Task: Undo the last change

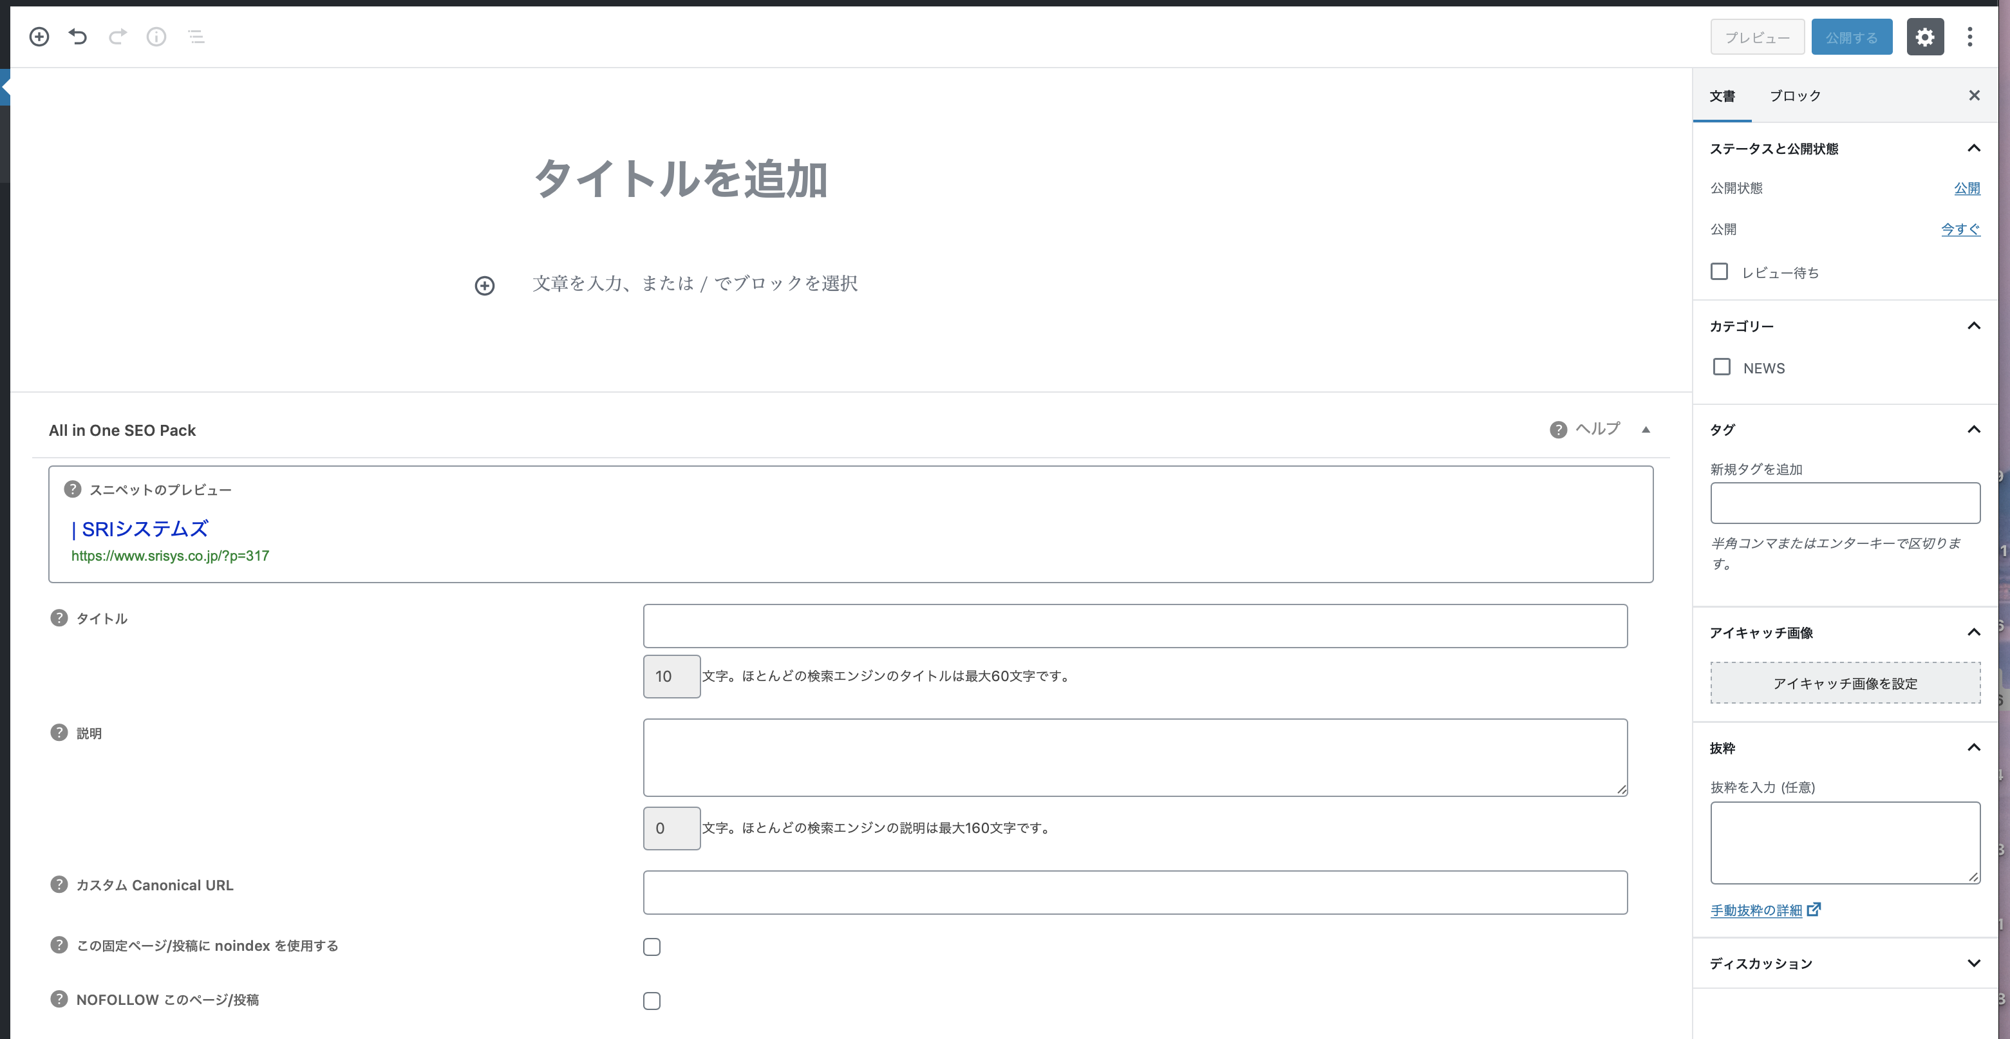Action: click(78, 37)
